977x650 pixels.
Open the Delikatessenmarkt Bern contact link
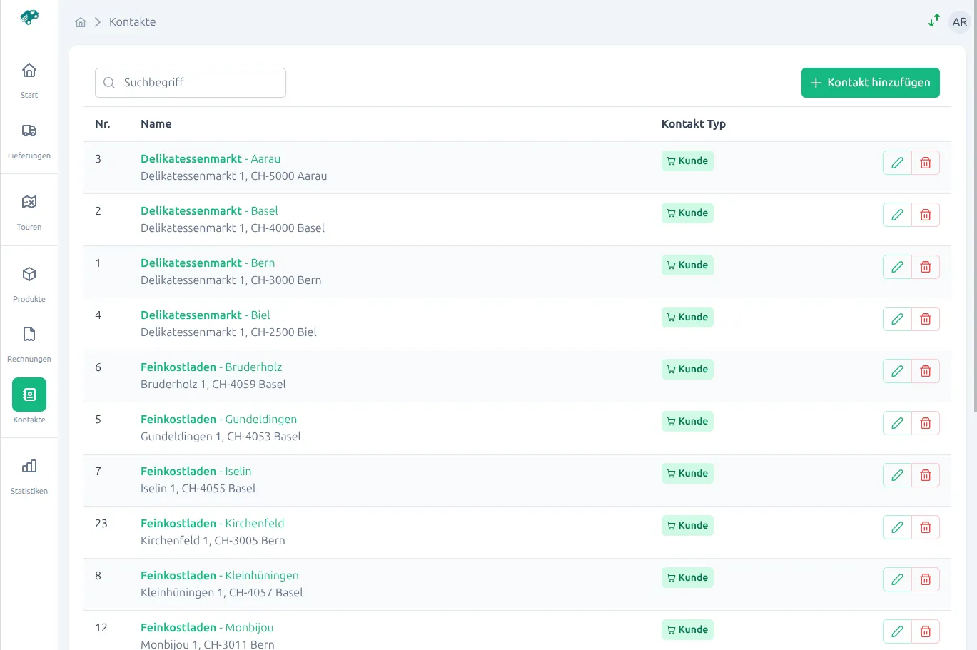207,263
